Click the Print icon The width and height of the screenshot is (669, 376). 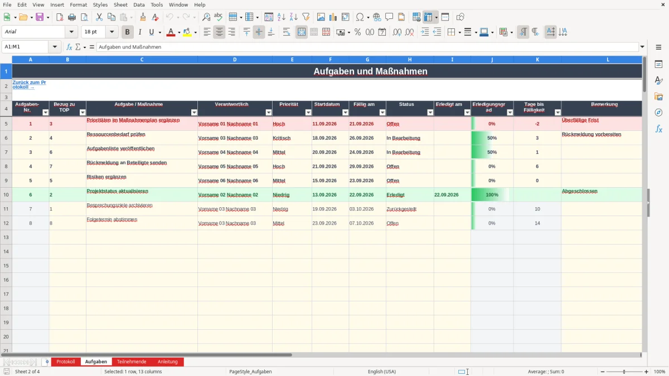tap(72, 17)
